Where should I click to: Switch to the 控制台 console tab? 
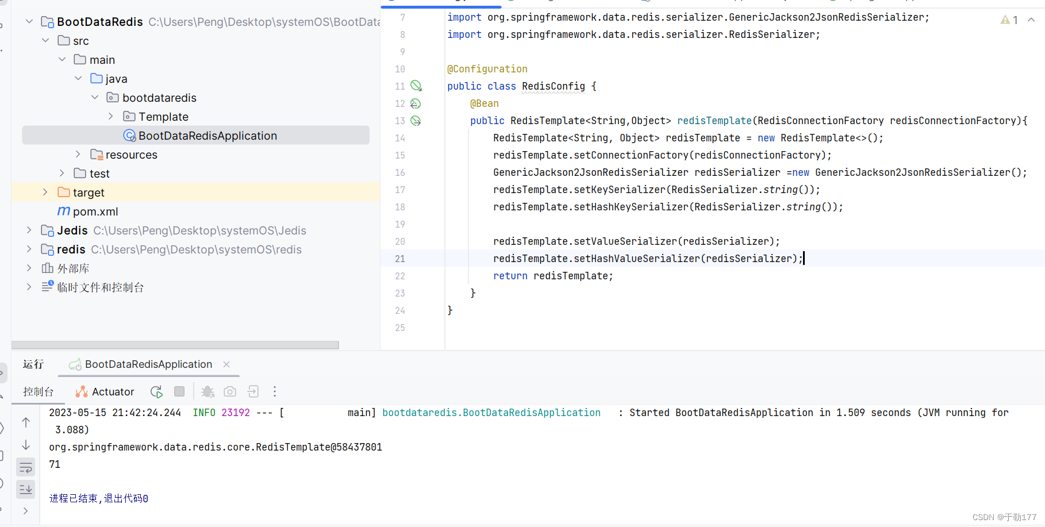pos(39,392)
